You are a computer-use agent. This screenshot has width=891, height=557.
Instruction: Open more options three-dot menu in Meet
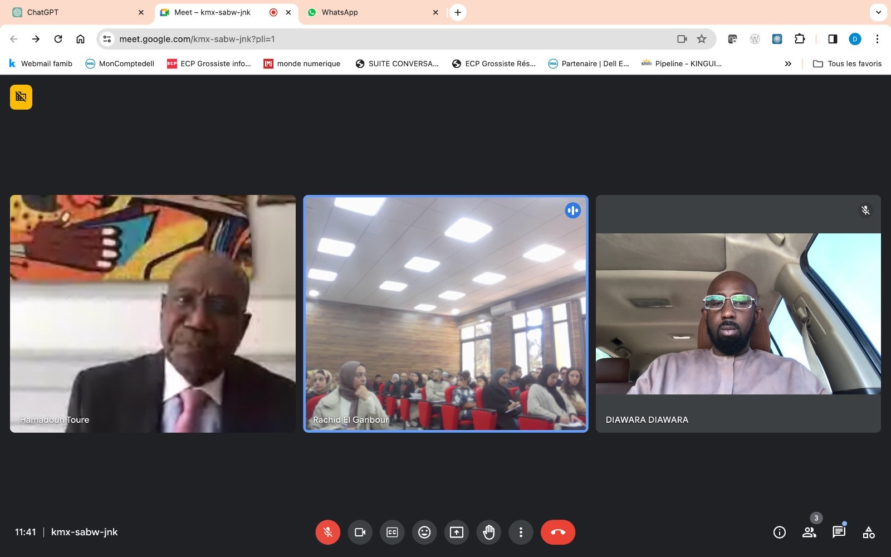pyautogui.click(x=521, y=532)
